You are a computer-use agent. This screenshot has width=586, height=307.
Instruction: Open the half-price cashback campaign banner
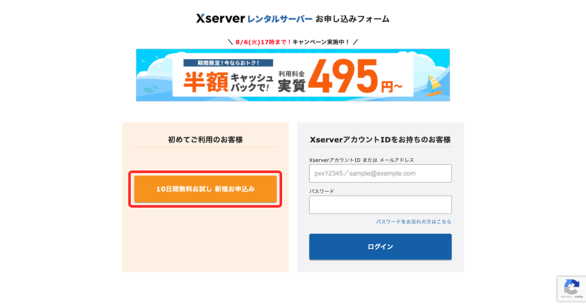click(292, 75)
